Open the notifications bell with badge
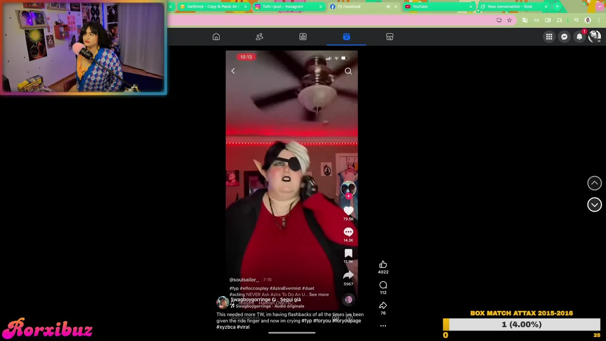The width and height of the screenshot is (606, 341). (579, 37)
